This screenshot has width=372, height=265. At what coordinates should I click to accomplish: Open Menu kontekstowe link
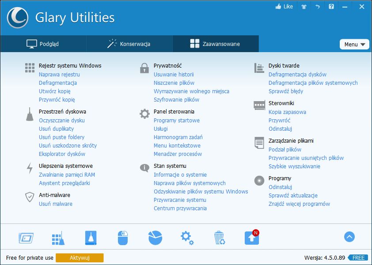point(177,146)
